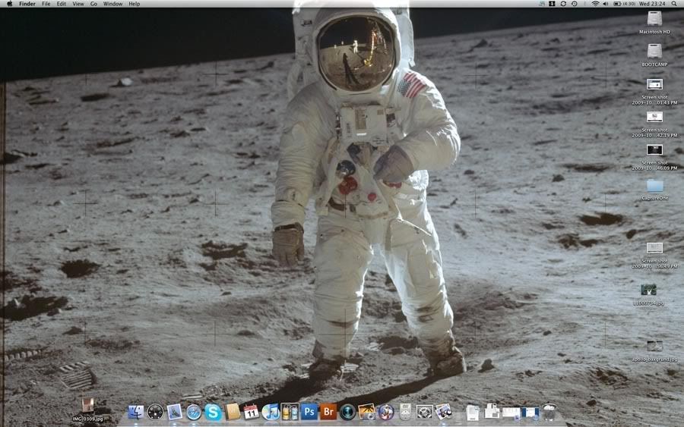Launch Safari from the Dock

click(194, 412)
